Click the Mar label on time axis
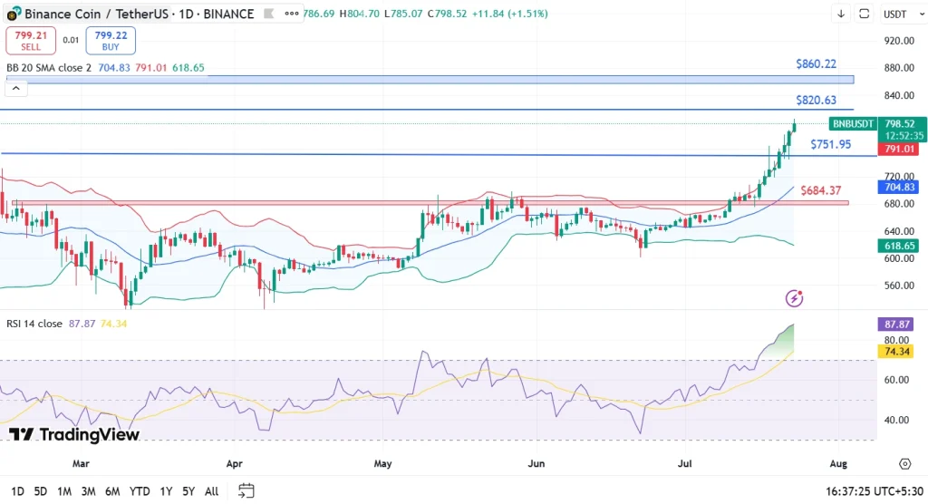 point(81,464)
